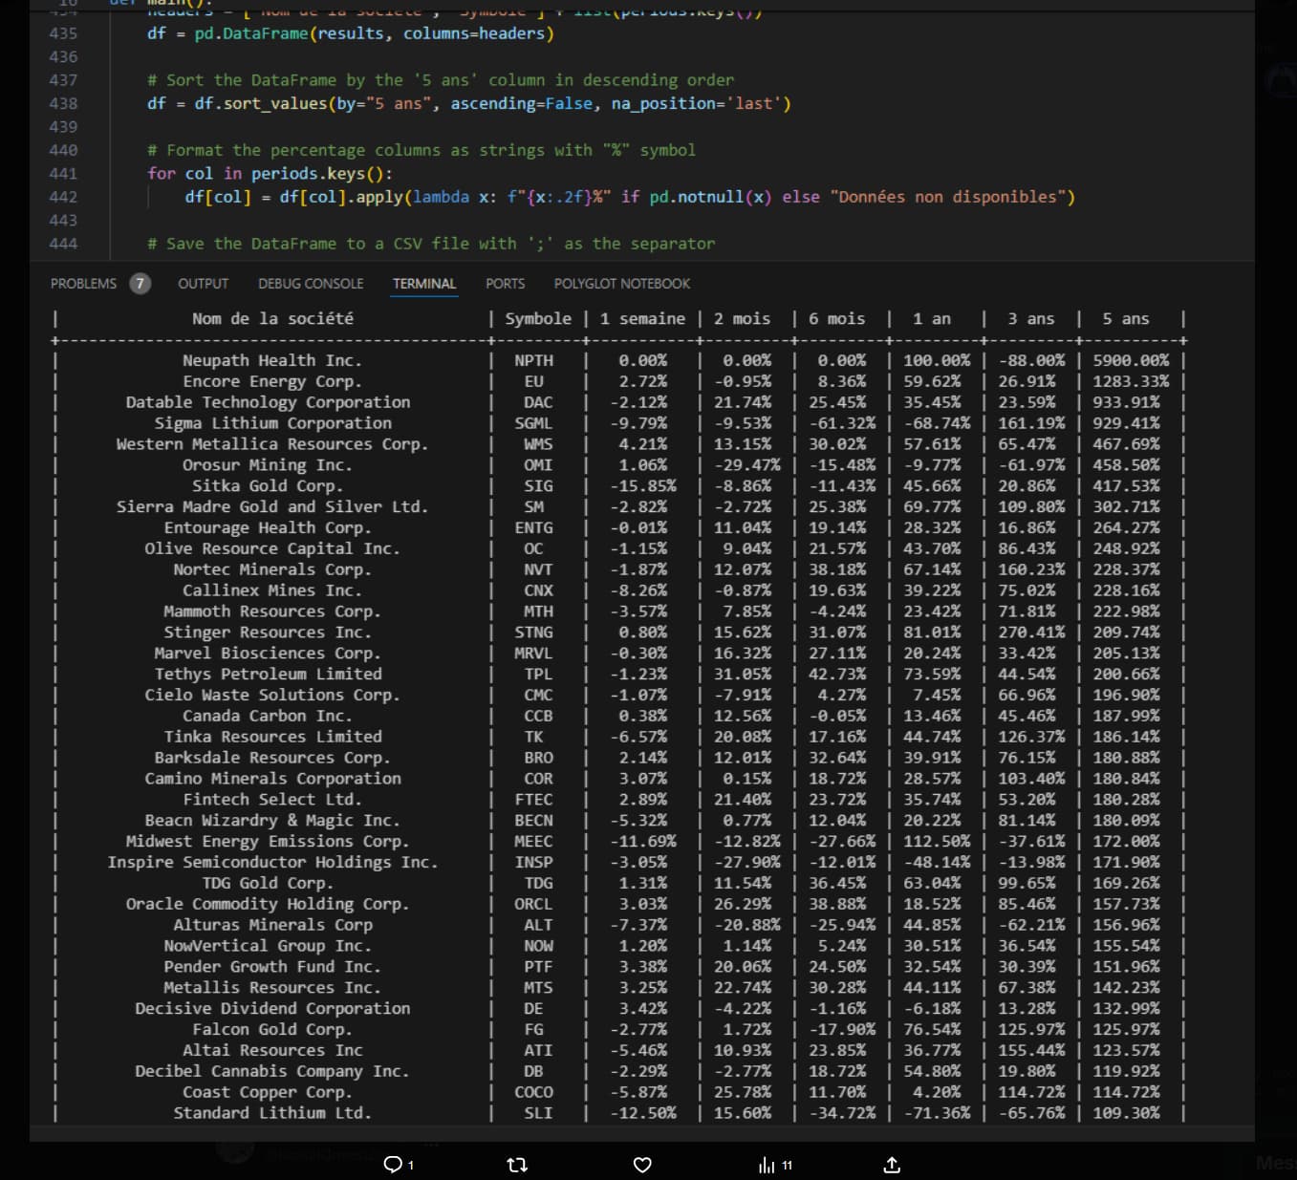This screenshot has width=1297, height=1180.
Task: Click the MRVL symbol cell
Action: (533, 654)
